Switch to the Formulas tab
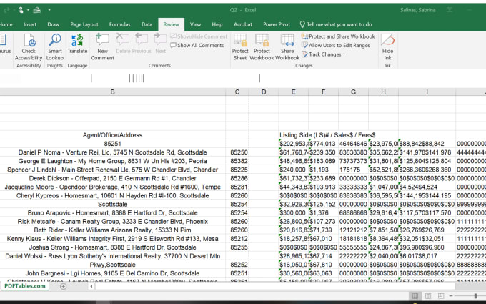This screenshot has width=486, height=304. [x=119, y=24]
